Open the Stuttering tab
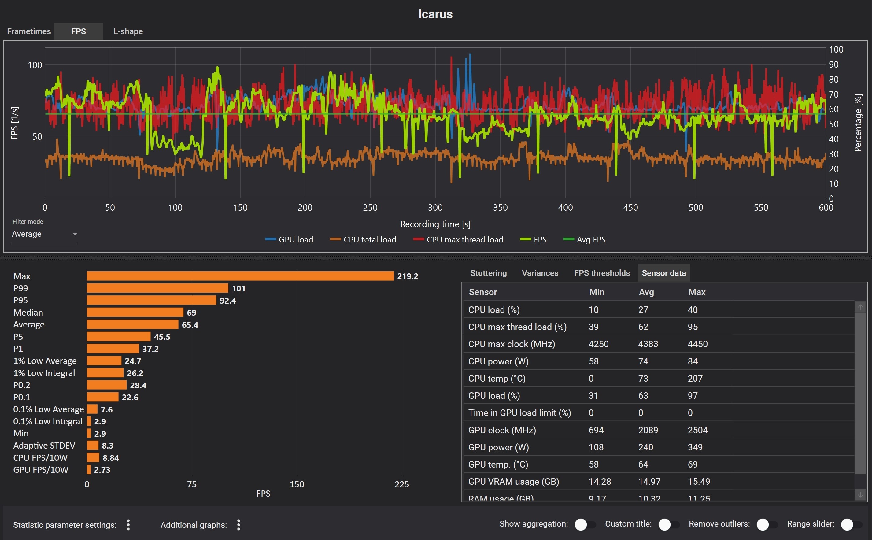 coord(488,273)
